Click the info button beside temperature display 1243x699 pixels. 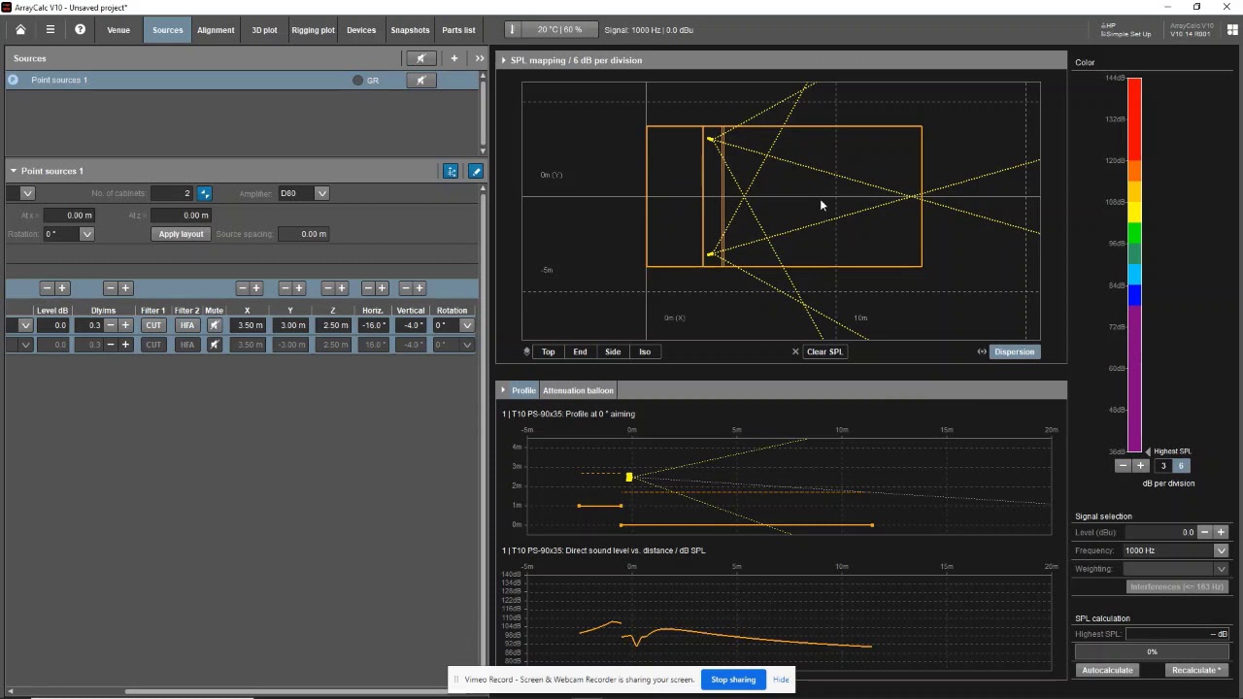[513, 30]
